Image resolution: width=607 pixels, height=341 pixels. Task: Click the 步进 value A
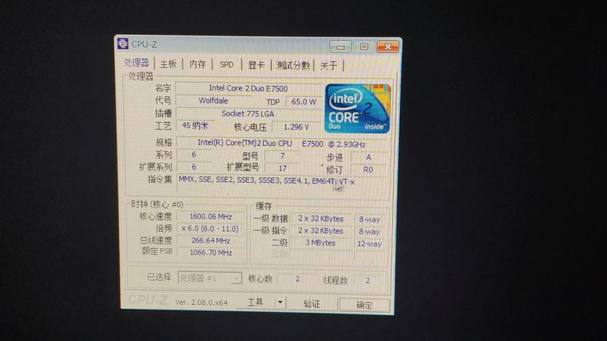(368, 157)
